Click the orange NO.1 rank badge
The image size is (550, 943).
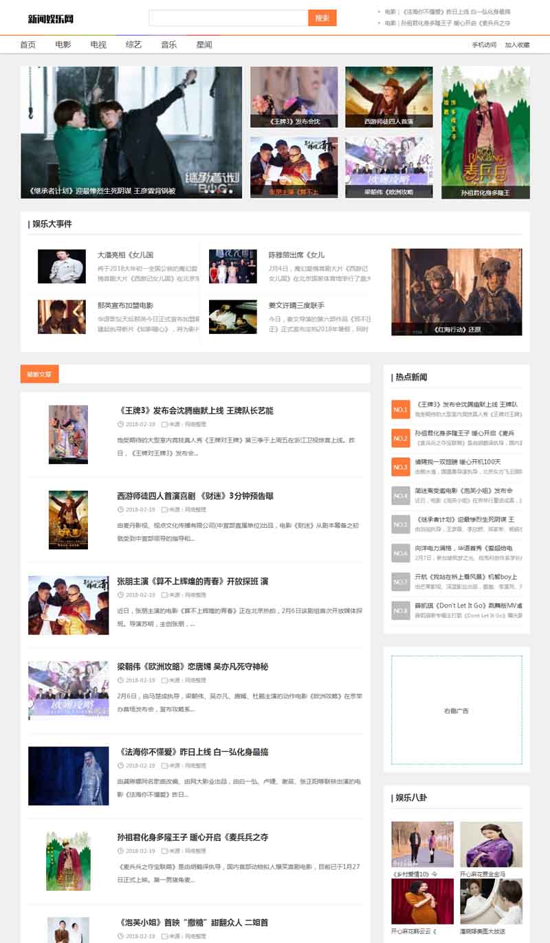coord(400,410)
